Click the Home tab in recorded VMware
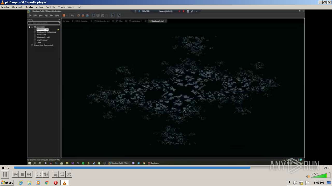This screenshot has width=332, height=186. tap(68, 21)
